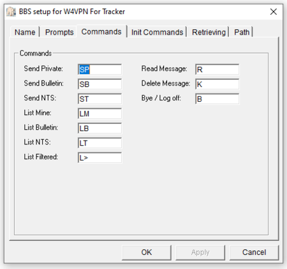Image resolution: width=287 pixels, height=269 pixels.
Task: Close the BBS setup dialog
Action: [274, 12]
